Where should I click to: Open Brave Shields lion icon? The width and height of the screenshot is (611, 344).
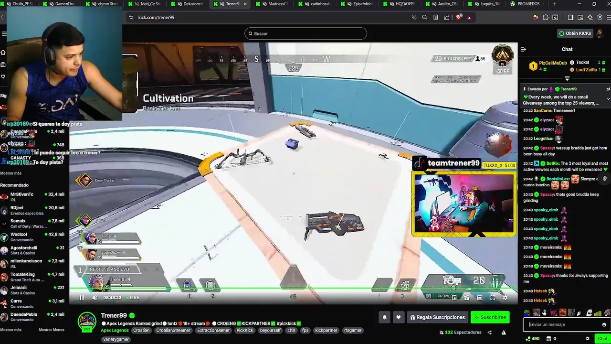pyautogui.click(x=459, y=17)
